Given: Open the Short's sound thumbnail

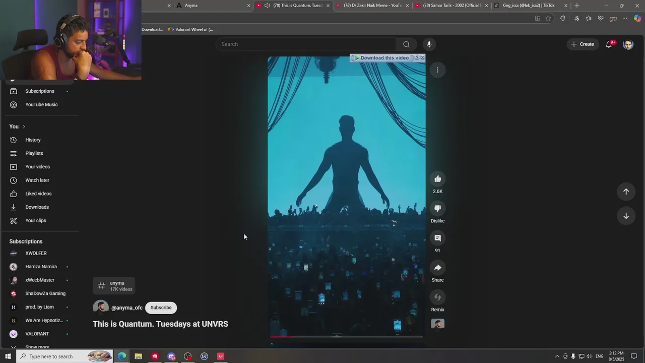Looking at the screenshot, I should click(437, 324).
